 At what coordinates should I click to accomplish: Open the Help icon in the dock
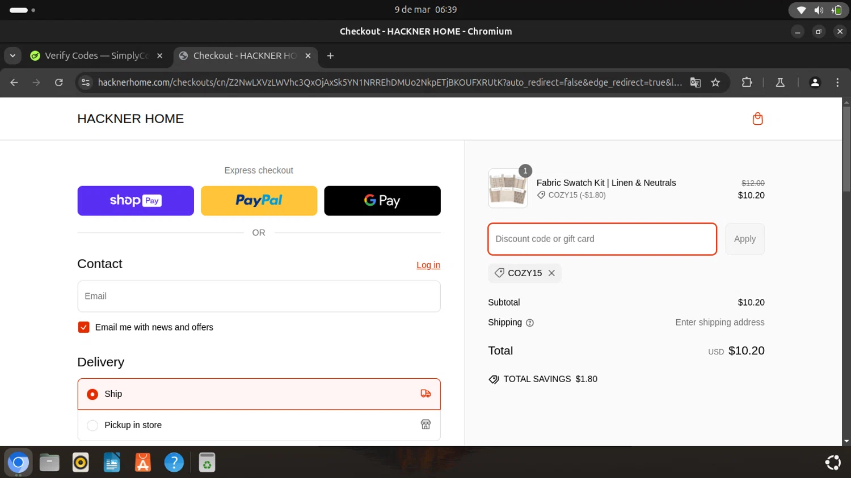[174, 463]
